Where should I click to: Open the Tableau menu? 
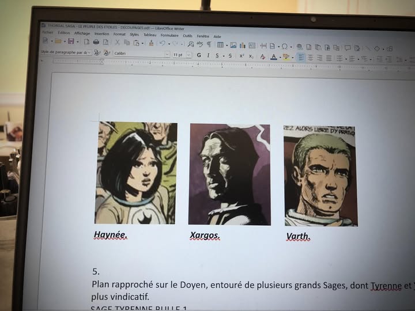pos(150,35)
